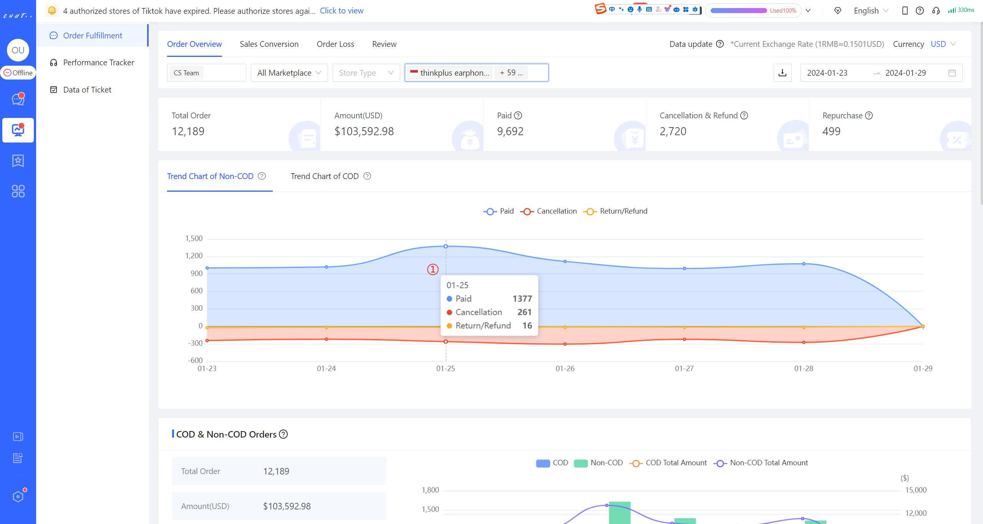Screen dimensions: 983x524
Task: Open the All Marketplace dropdown
Action: (289, 73)
